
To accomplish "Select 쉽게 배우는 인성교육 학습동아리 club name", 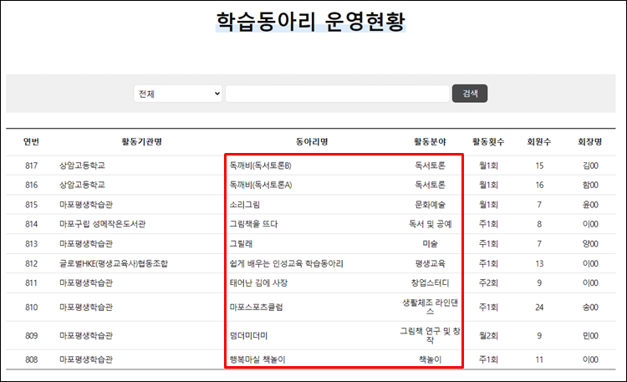I will tap(286, 263).
